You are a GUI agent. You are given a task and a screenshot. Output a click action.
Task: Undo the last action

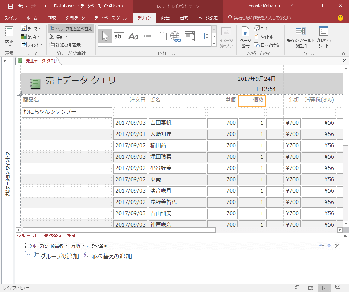[x=21, y=6]
